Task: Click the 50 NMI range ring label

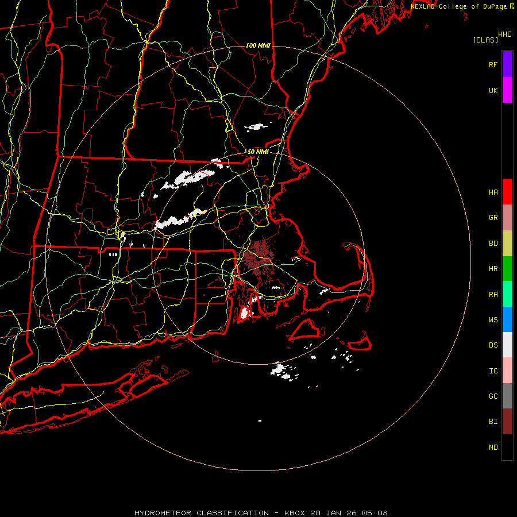Action: tap(258, 152)
